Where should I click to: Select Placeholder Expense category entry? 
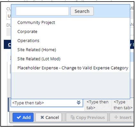[x=73, y=68]
